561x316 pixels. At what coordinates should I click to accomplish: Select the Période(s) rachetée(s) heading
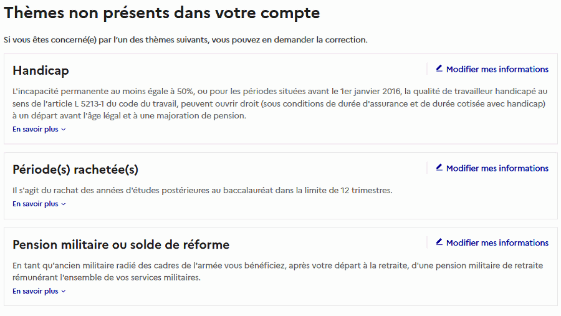click(75, 170)
